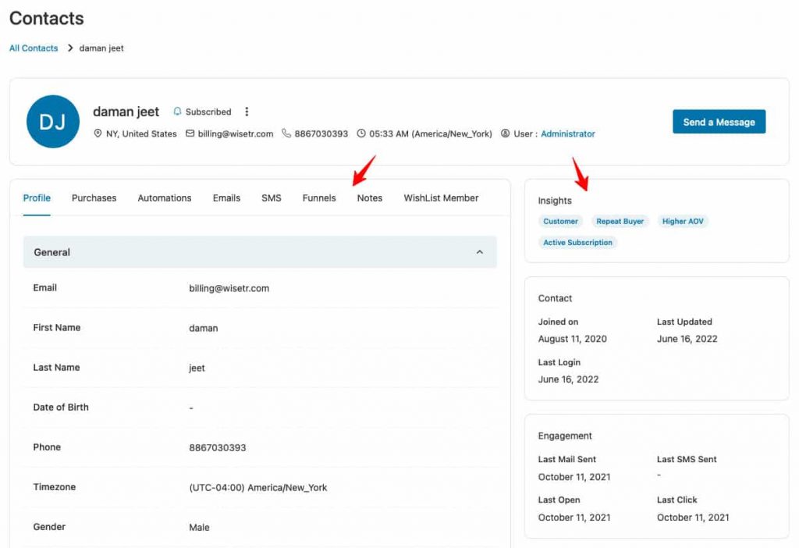This screenshot has width=799, height=548.
Task: Click the Timezone value (UTC-04:00) America/New_York
Action: pyautogui.click(x=257, y=487)
